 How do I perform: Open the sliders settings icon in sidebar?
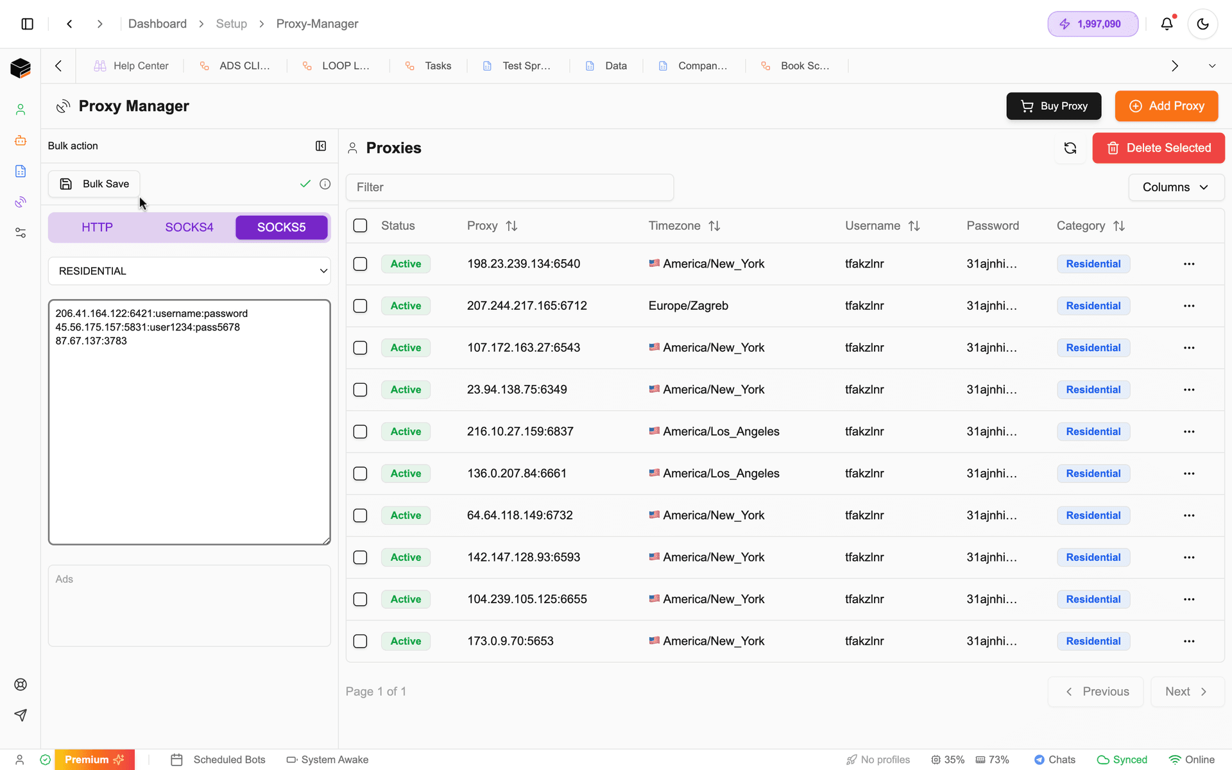[21, 232]
